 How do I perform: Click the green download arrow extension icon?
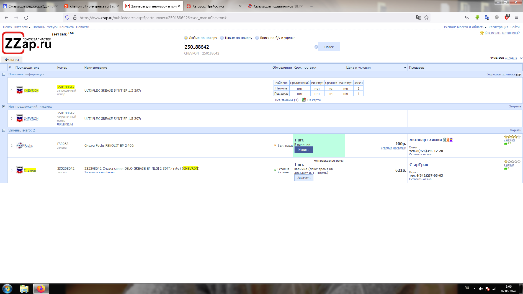(477, 18)
